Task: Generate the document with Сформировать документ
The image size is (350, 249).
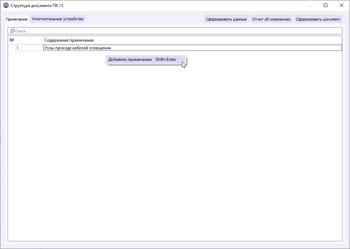Action: pos(318,19)
